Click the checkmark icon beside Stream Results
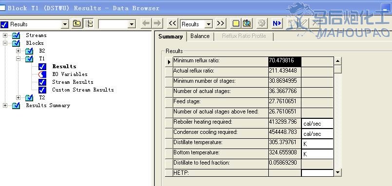The image size is (392, 186). (42, 82)
